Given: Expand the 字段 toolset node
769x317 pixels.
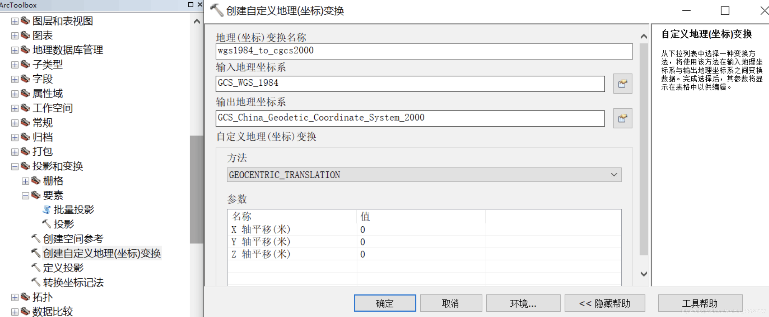Looking at the screenshot, I should [x=14, y=79].
